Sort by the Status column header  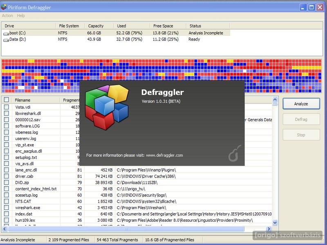[x=208, y=26]
